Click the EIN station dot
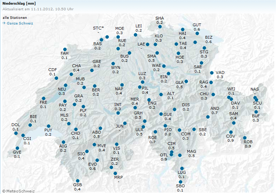The height and width of the screenshot is (194, 276). pyautogui.click(x=169, y=73)
